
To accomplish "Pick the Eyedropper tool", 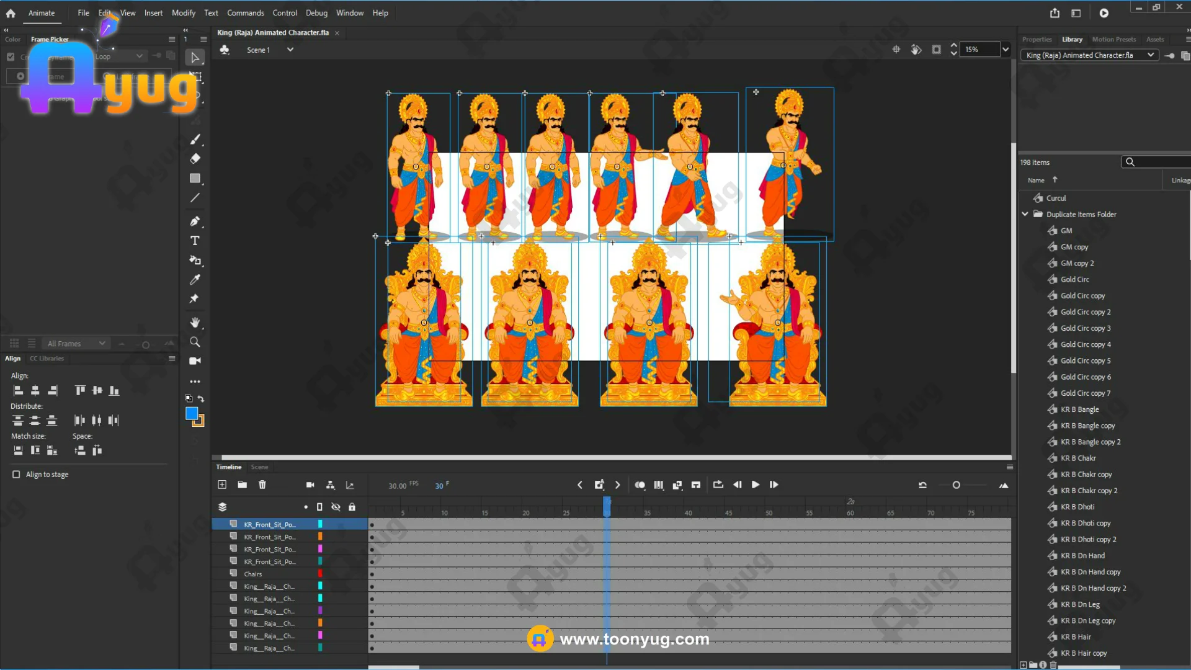I will click(195, 280).
